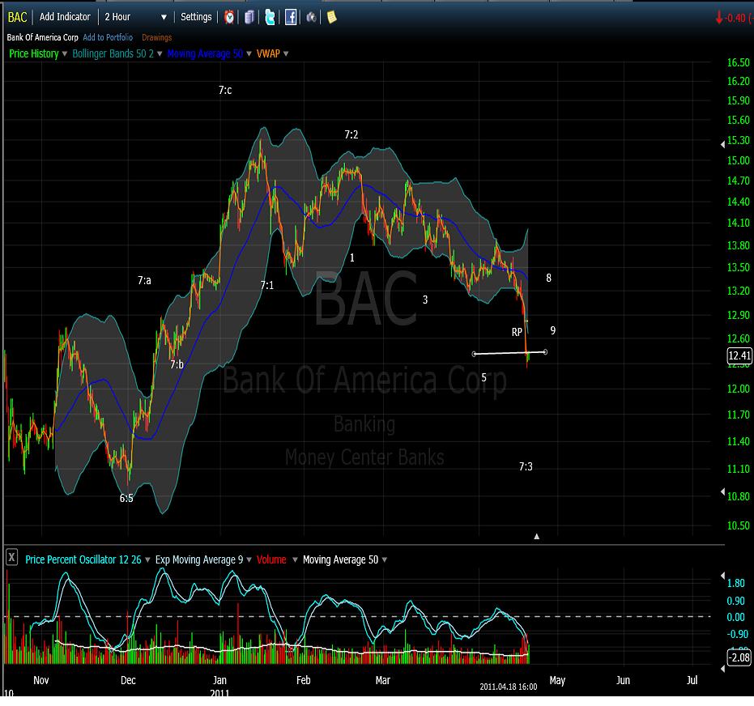Select the 7:2 chart annotation
This screenshot has height=706, width=754.
click(351, 135)
